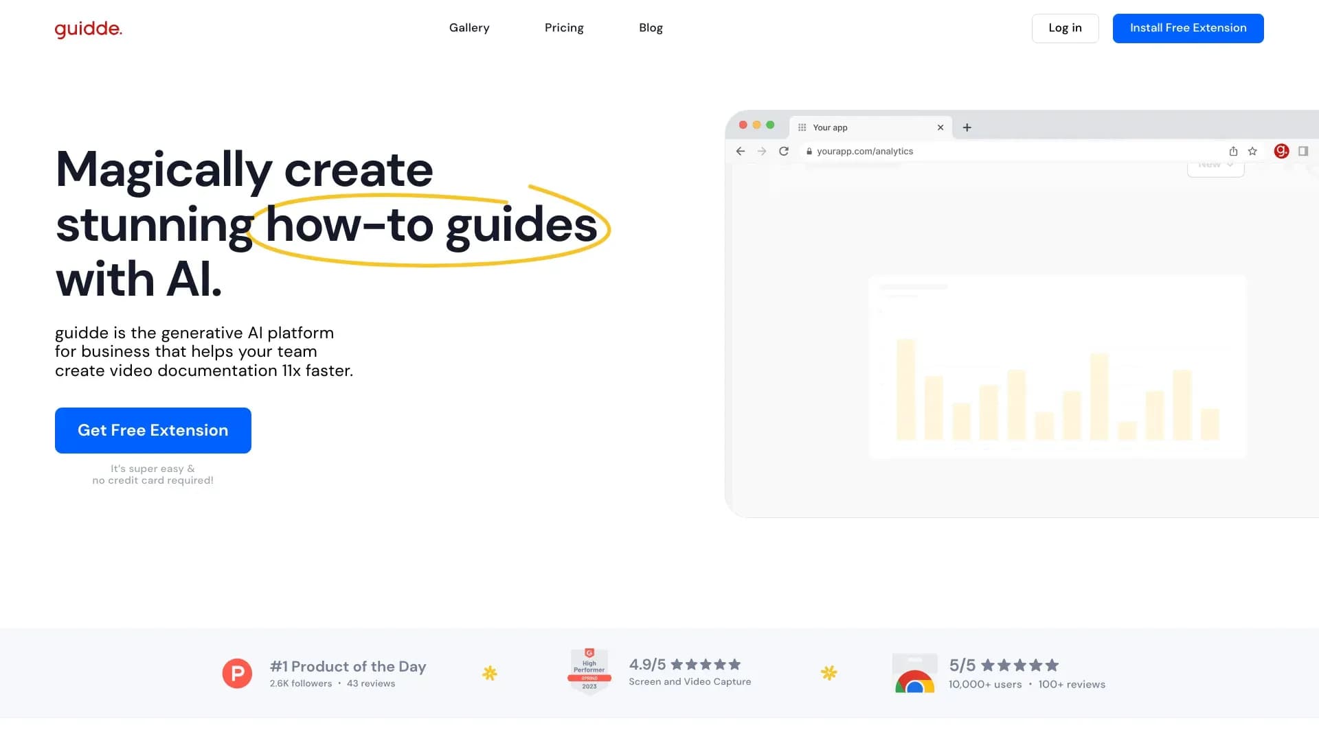Click Install Free Extension button
Viewport: 1319px width, 741px height.
point(1188,28)
